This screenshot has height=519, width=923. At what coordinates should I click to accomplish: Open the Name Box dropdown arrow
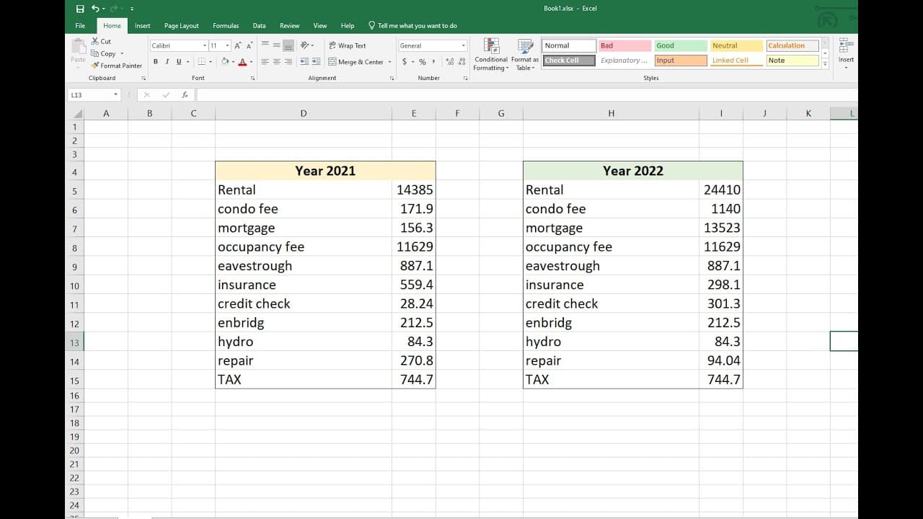coord(115,94)
